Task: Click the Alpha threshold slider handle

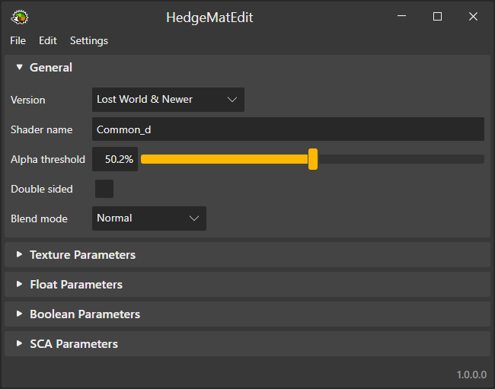Action: 313,159
